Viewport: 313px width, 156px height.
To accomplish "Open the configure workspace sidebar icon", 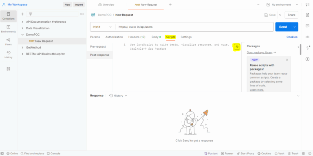I will pos(9,69).
